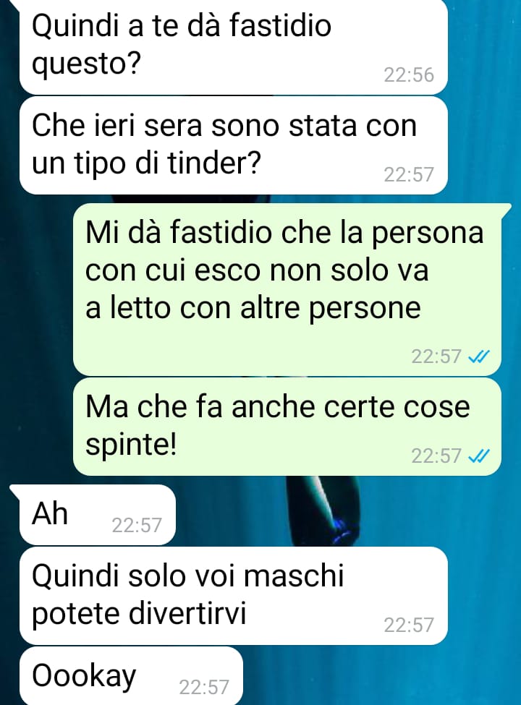Select the 'Ma che fa anche certe cose spinte!' bubble
The height and width of the screenshot is (705, 521).
[287, 426]
